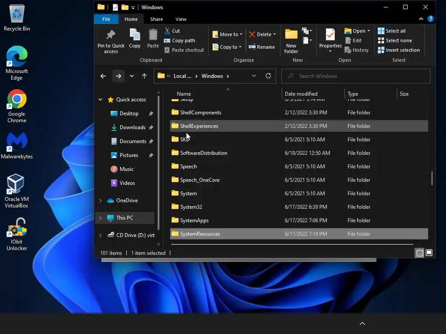Sort by the Name column header
Viewport: 446px width, 334px height.
pos(184,94)
